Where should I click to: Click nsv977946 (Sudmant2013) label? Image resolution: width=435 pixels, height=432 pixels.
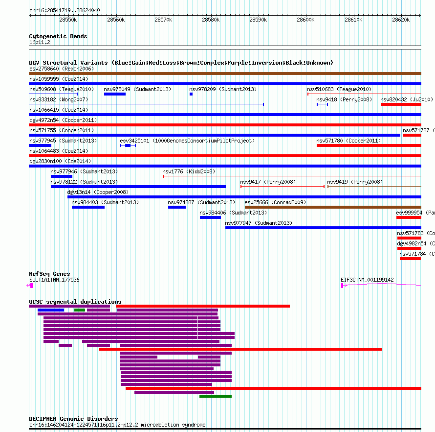click(84, 171)
